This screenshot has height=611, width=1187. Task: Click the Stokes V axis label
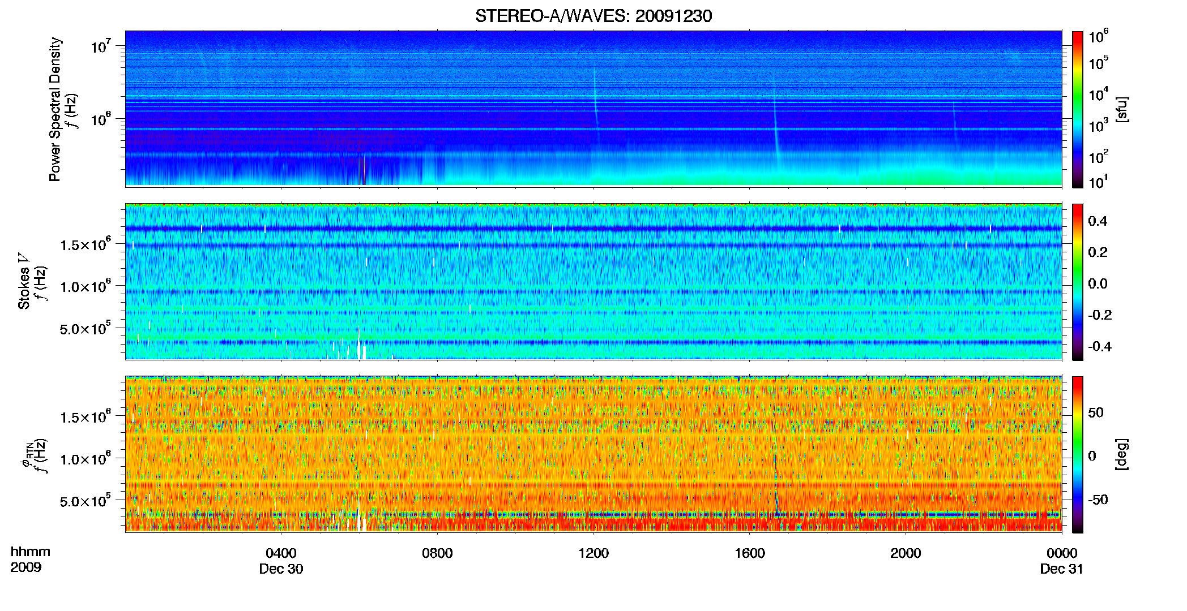click(24, 282)
